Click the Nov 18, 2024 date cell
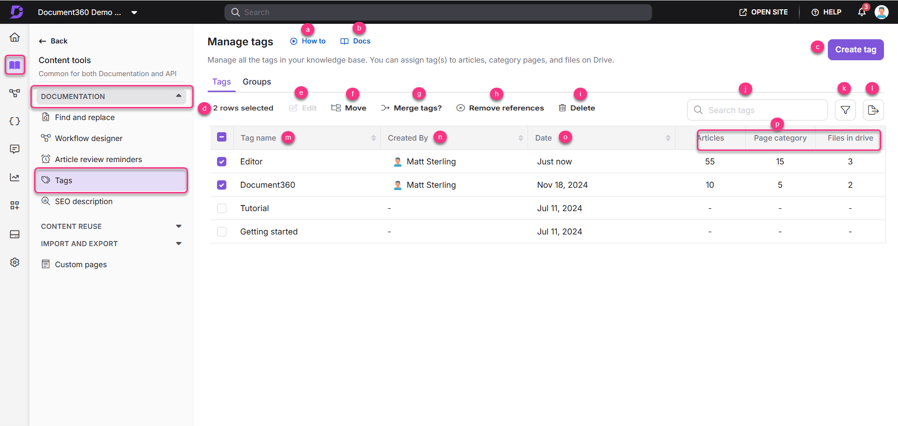 click(562, 185)
